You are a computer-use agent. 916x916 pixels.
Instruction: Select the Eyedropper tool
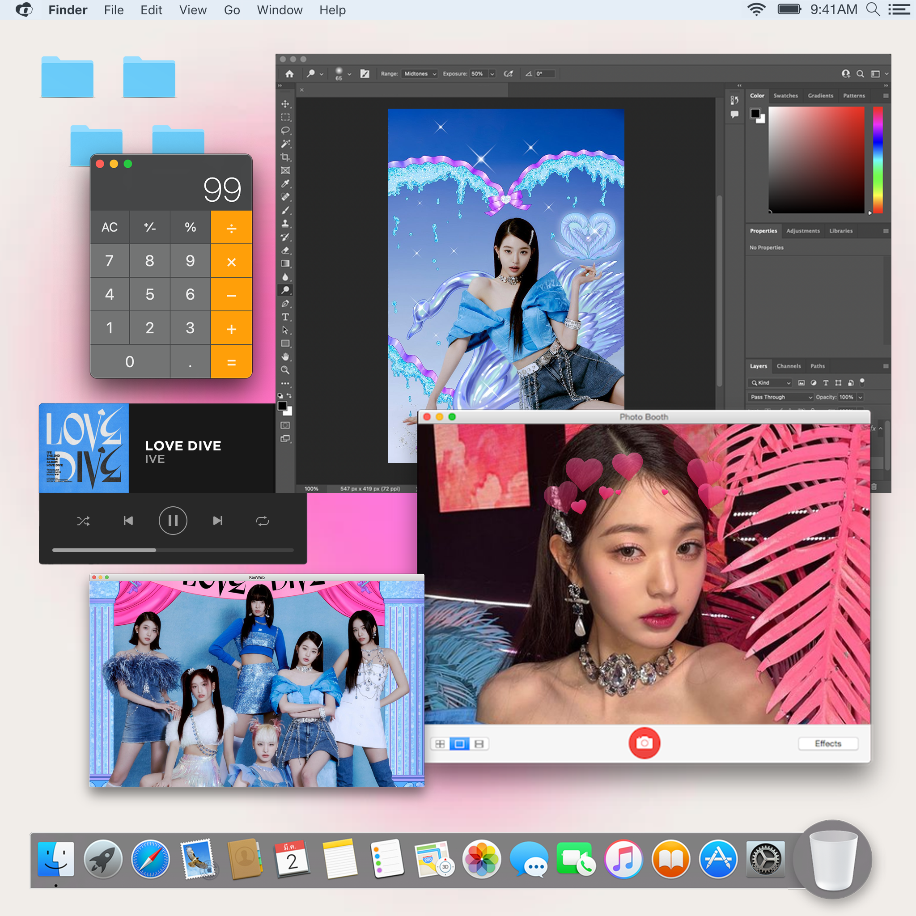tap(285, 183)
